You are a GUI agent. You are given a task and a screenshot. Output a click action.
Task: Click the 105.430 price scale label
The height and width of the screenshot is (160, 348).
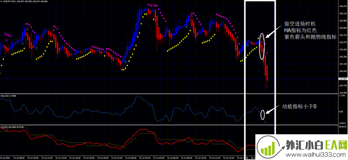[x=343, y=49]
